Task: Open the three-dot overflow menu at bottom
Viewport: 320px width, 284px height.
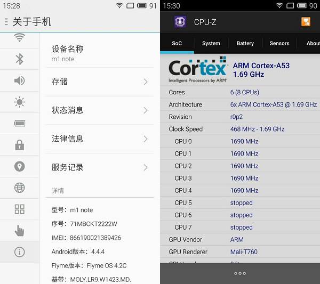Action: coord(240,273)
